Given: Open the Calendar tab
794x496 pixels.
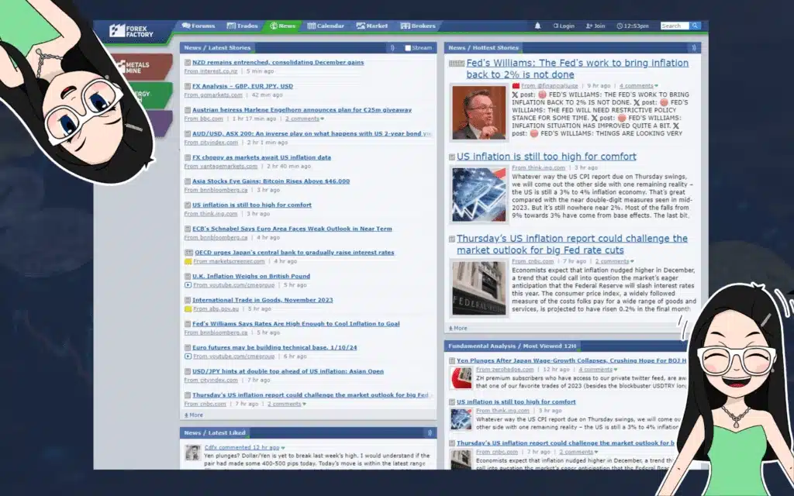Looking at the screenshot, I should (x=326, y=26).
